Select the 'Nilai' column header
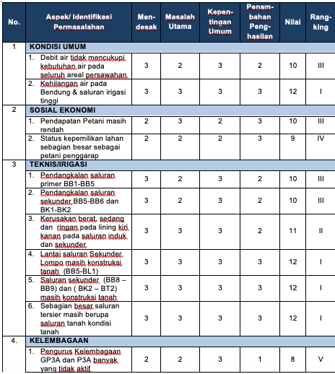 click(x=293, y=22)
